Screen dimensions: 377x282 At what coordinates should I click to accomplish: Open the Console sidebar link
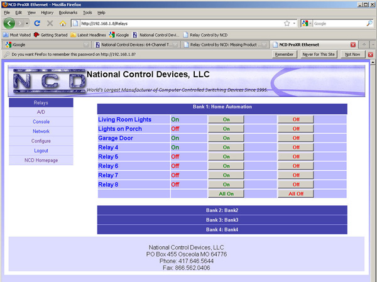(x=41, y=122)
